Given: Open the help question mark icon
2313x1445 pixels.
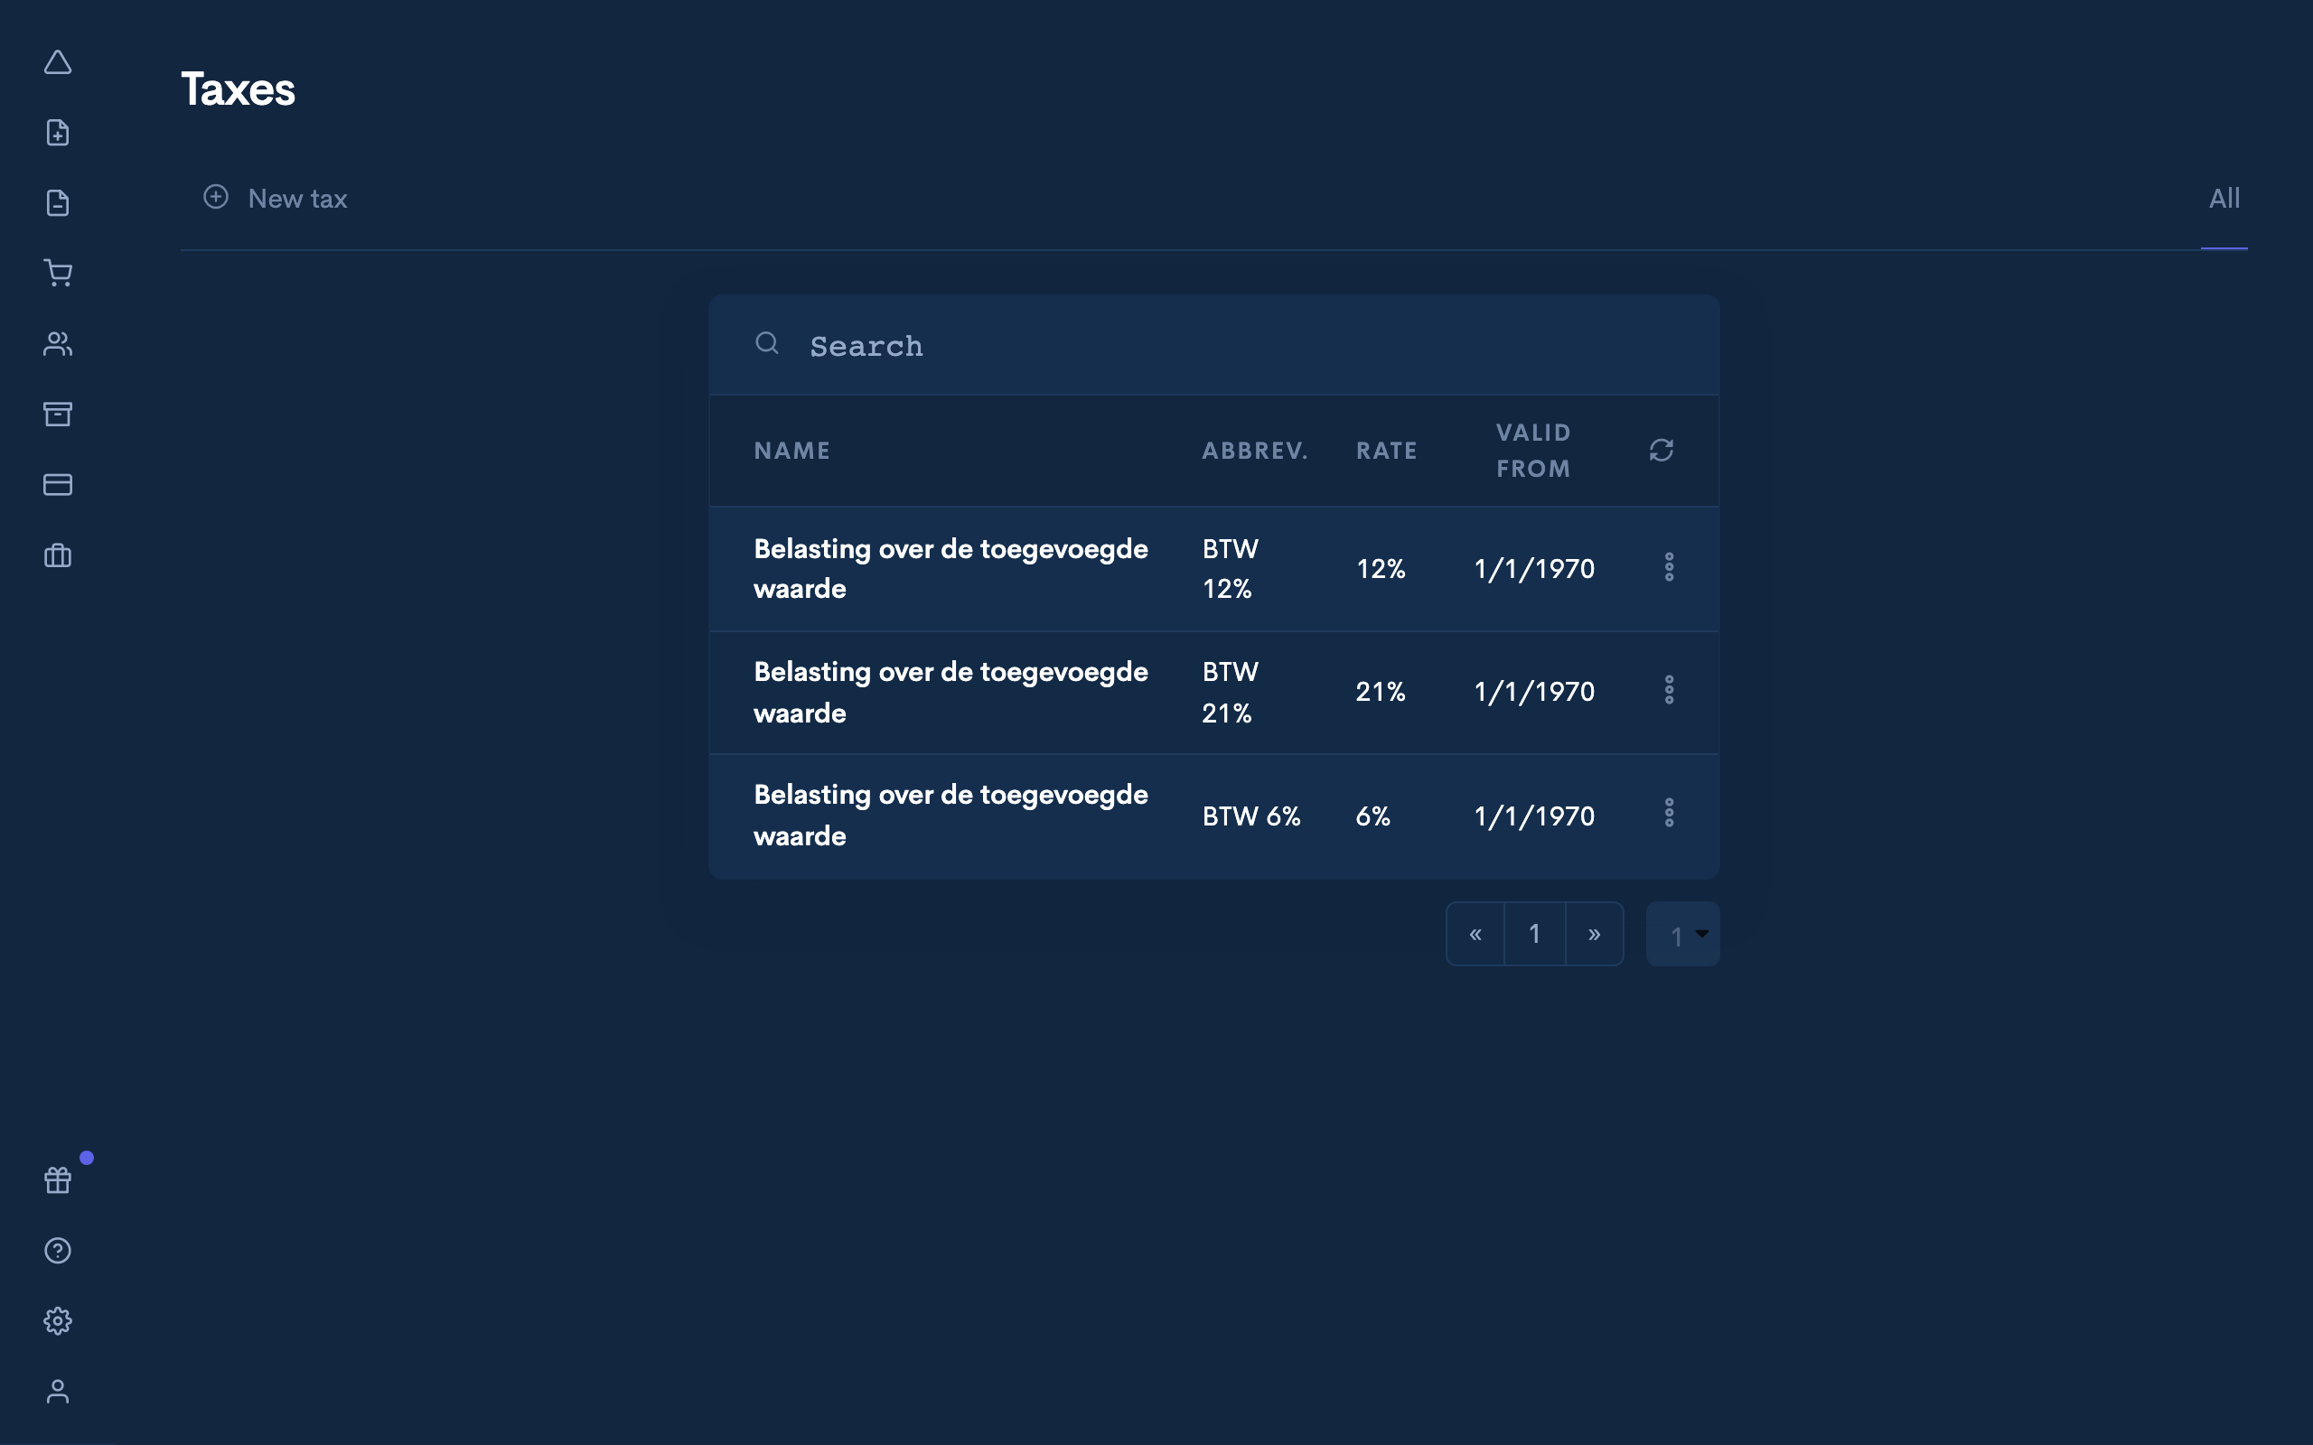Looking at the screenshot, I should [x=57, y=1250].
